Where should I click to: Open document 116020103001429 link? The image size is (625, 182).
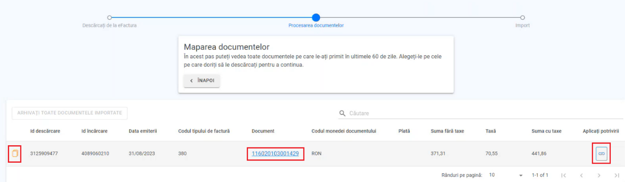click(275, 154)
